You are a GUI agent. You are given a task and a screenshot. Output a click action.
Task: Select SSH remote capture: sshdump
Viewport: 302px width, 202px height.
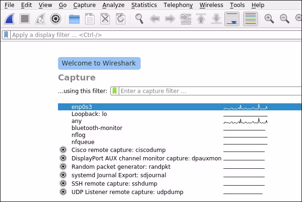[x=180, y=183]
